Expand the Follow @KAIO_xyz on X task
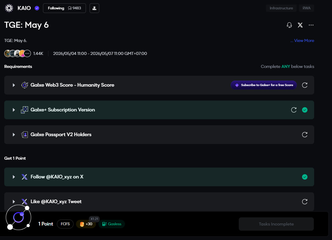 click(14, 177)
